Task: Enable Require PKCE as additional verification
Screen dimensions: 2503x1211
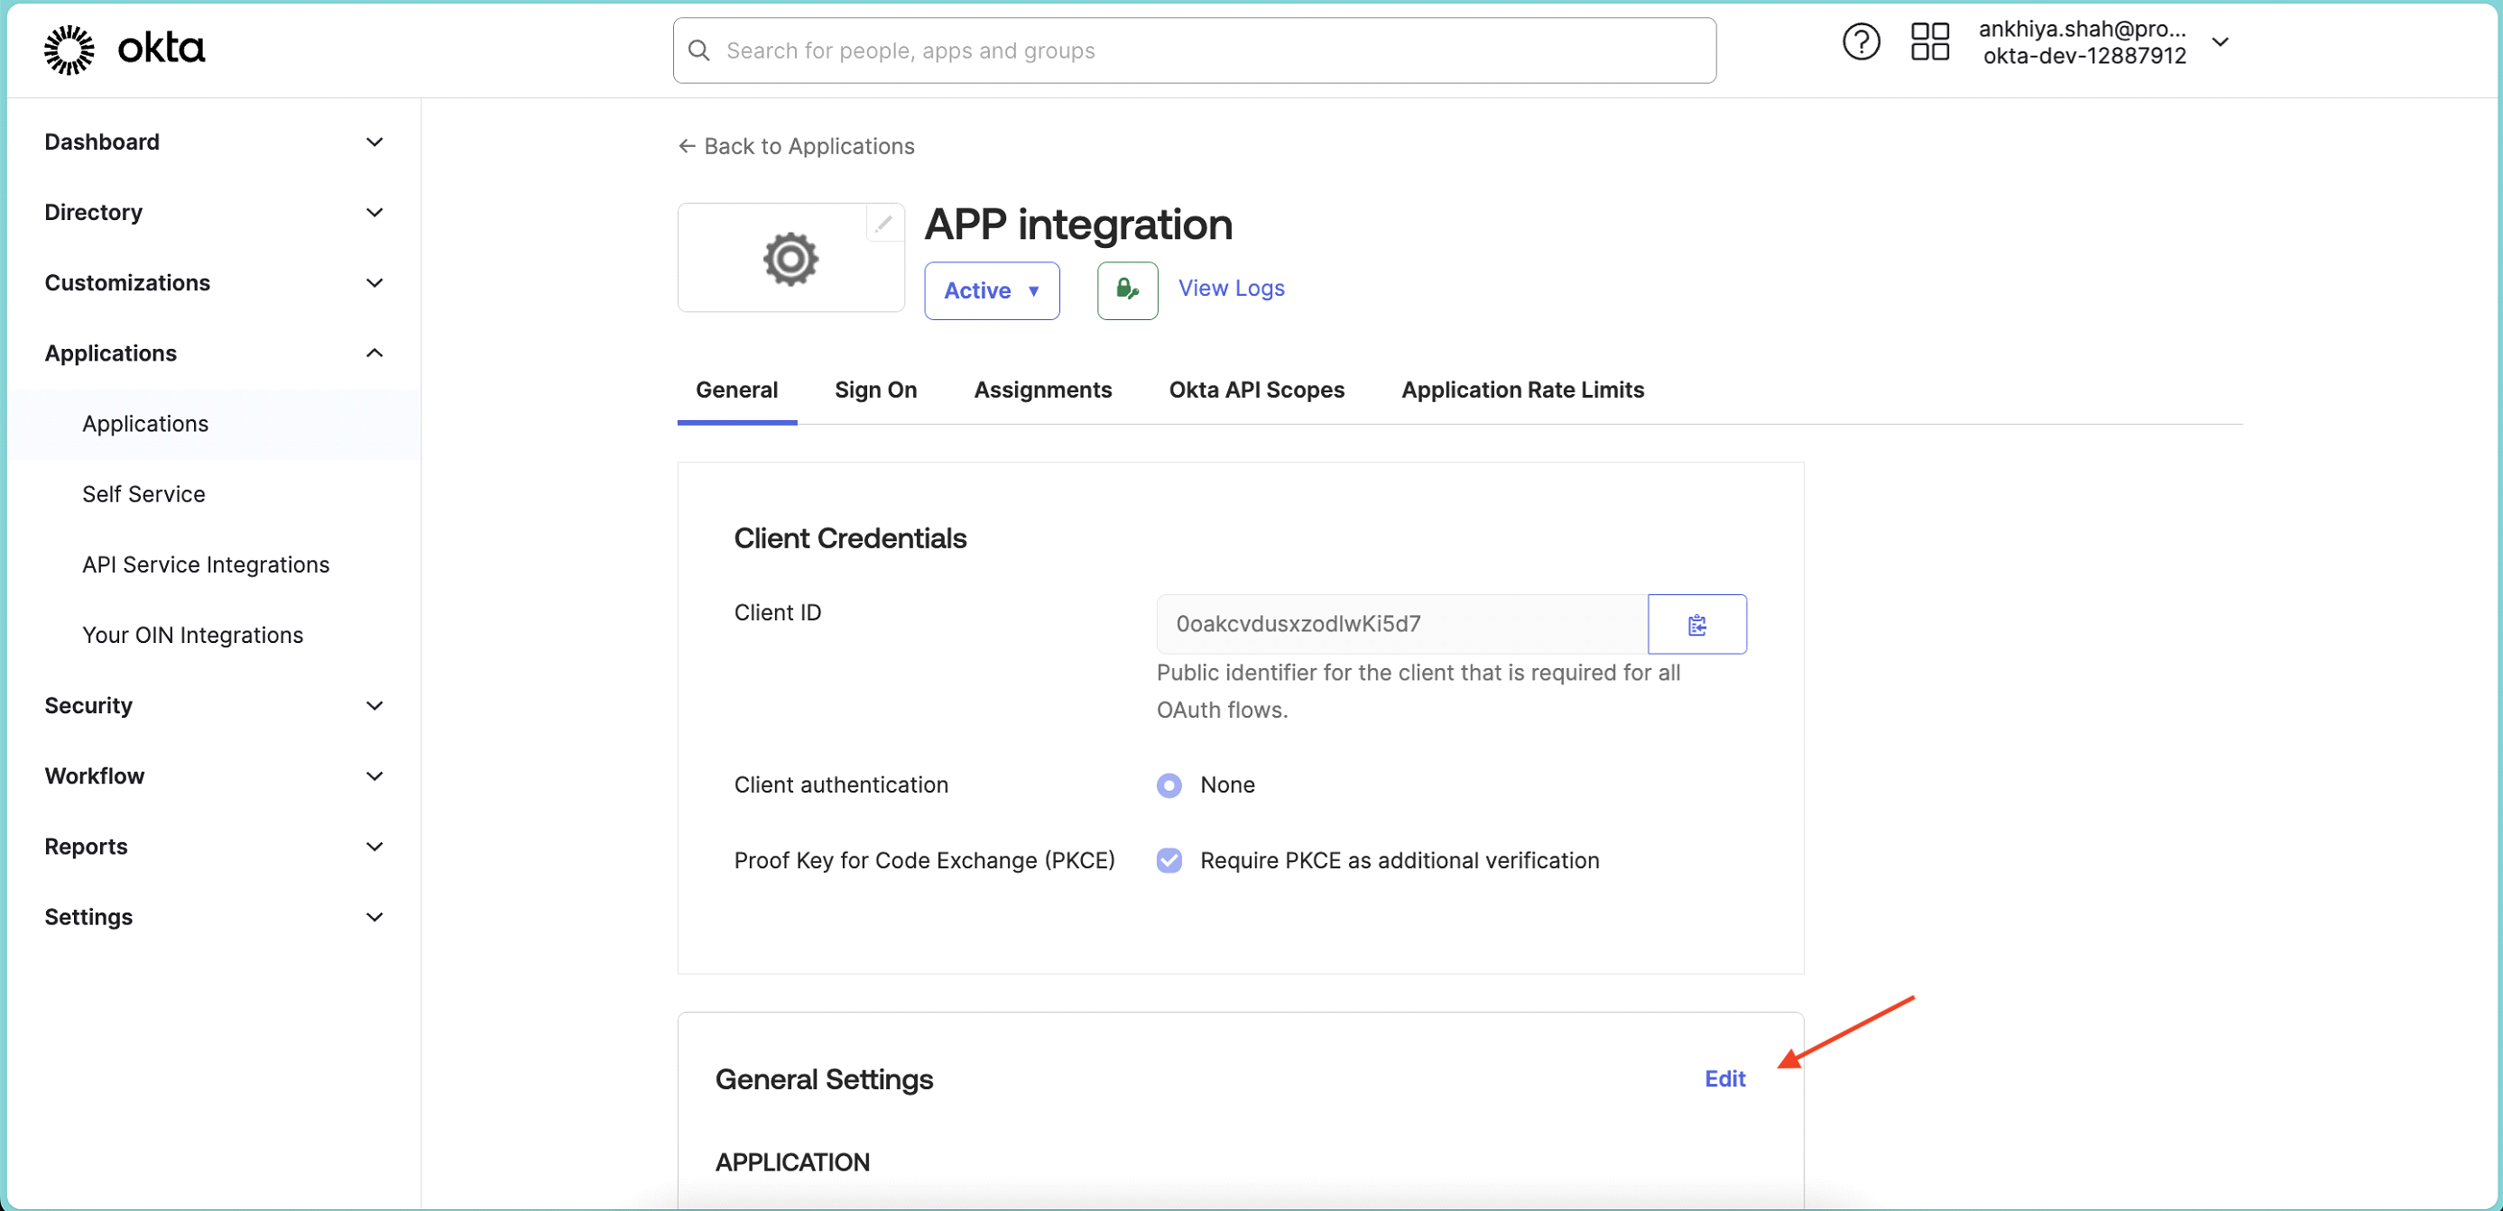Action: coord(1168,860)
